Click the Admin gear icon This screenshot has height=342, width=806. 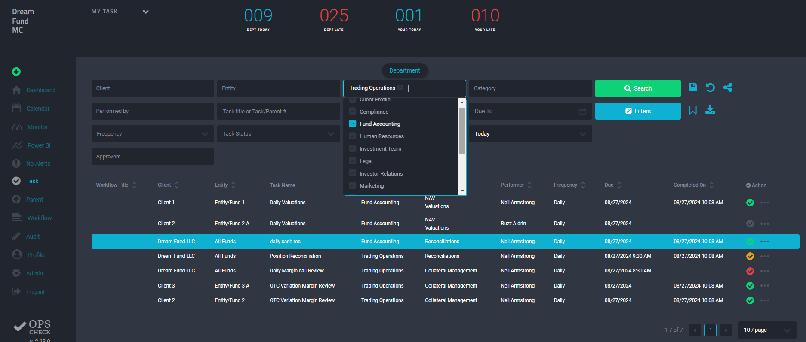click(x=16, y=273)
